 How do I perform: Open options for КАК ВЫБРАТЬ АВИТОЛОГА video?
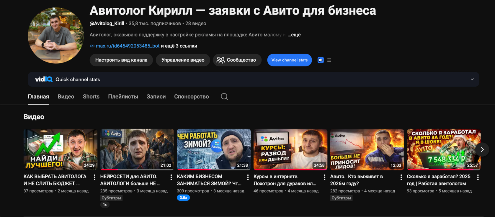coord(94,177)
